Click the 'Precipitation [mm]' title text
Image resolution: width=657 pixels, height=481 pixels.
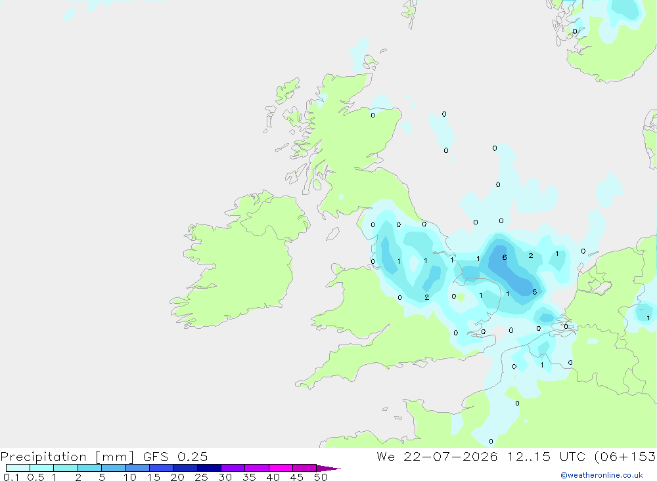(x=68, y=457)
